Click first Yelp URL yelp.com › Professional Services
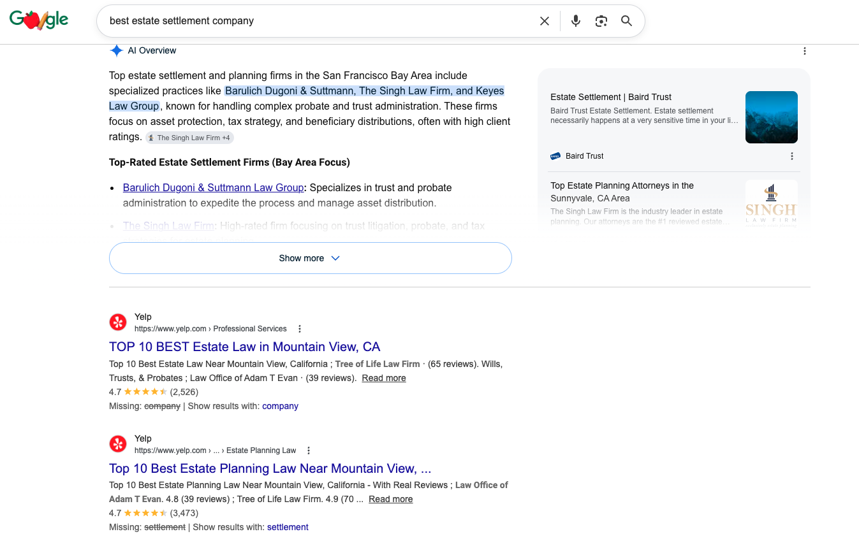Image resolution: width=859 pixels, height=548 pixels. (210, 329)
